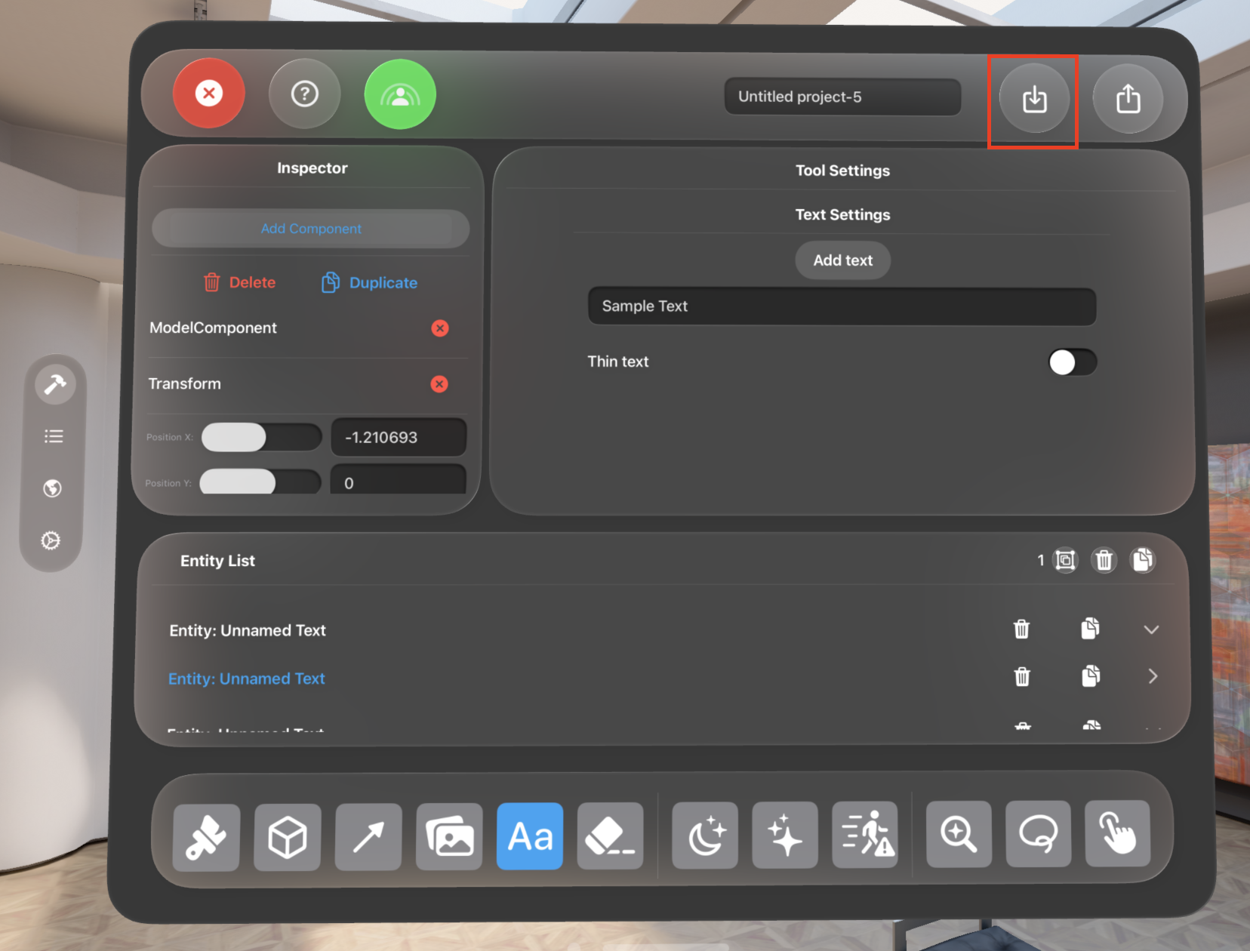
Task: Toggle the green collaboration sharing button
Action: coord(400,94)
